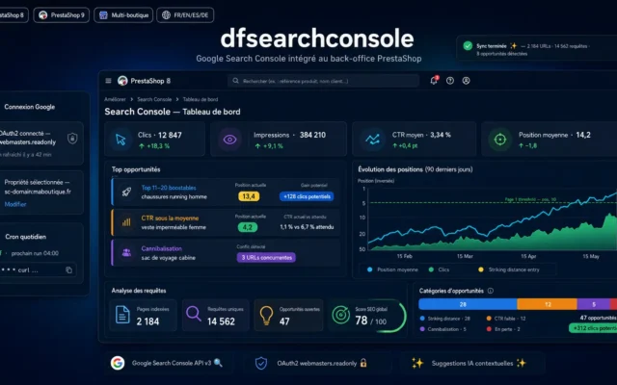The width and height of the screenshot is (617, 385).
Task: Open the Search Console breadcrumb
Action: click(154, 99)
